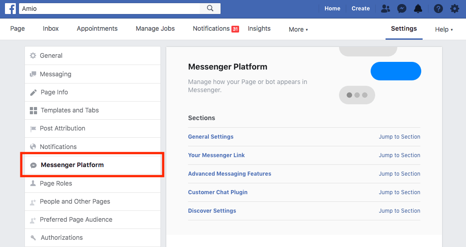466x247 pixels.
Task: Open General settings in sidebar
Action: click(x=93, y=56)
